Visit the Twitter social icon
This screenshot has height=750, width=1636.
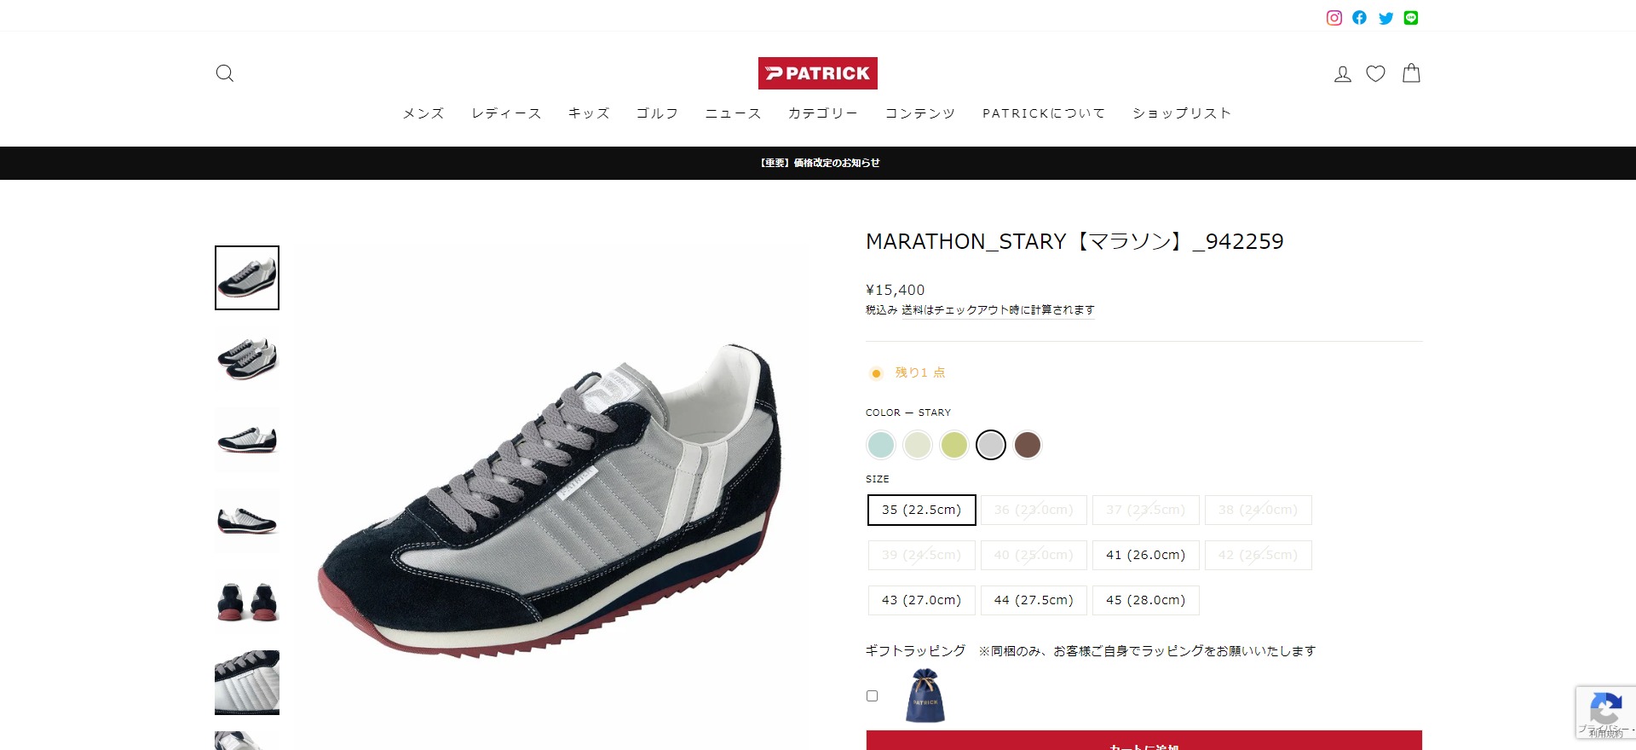click(x=1386, y=18)
